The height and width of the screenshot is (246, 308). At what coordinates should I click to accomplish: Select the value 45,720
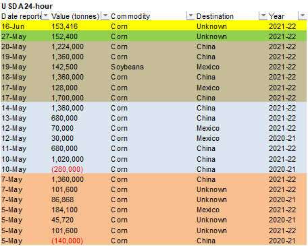62,220
